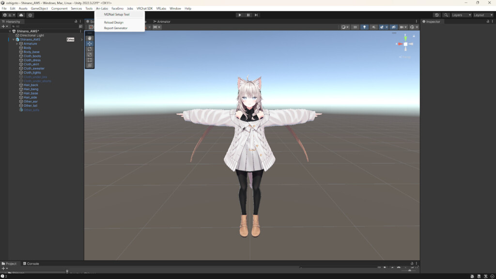Open the Layers dropdown
This screenshot has height=279, width=496.
click(461, 15)
